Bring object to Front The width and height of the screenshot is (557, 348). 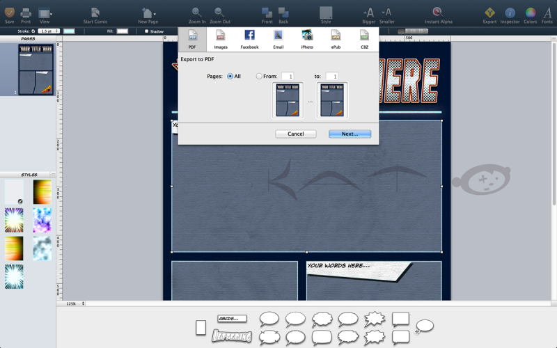[267, 13]
